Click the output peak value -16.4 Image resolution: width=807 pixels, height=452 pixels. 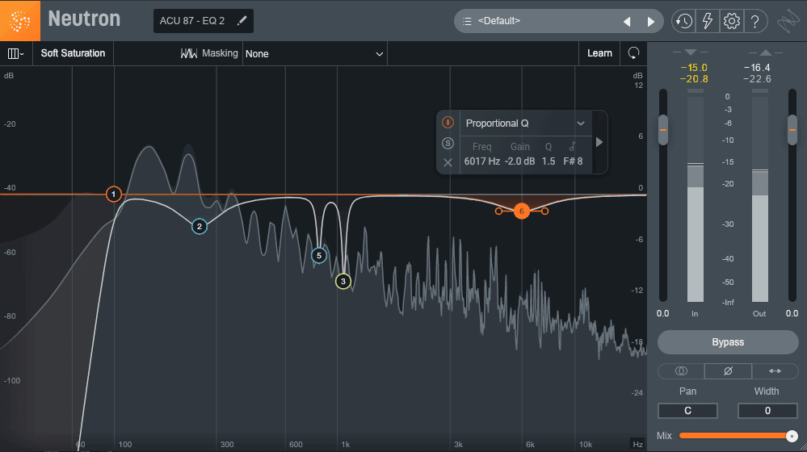(757, 67)
